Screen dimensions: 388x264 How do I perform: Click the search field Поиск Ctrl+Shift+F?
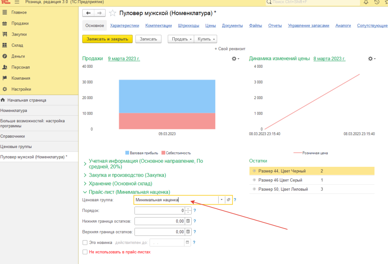coord(312,2)
